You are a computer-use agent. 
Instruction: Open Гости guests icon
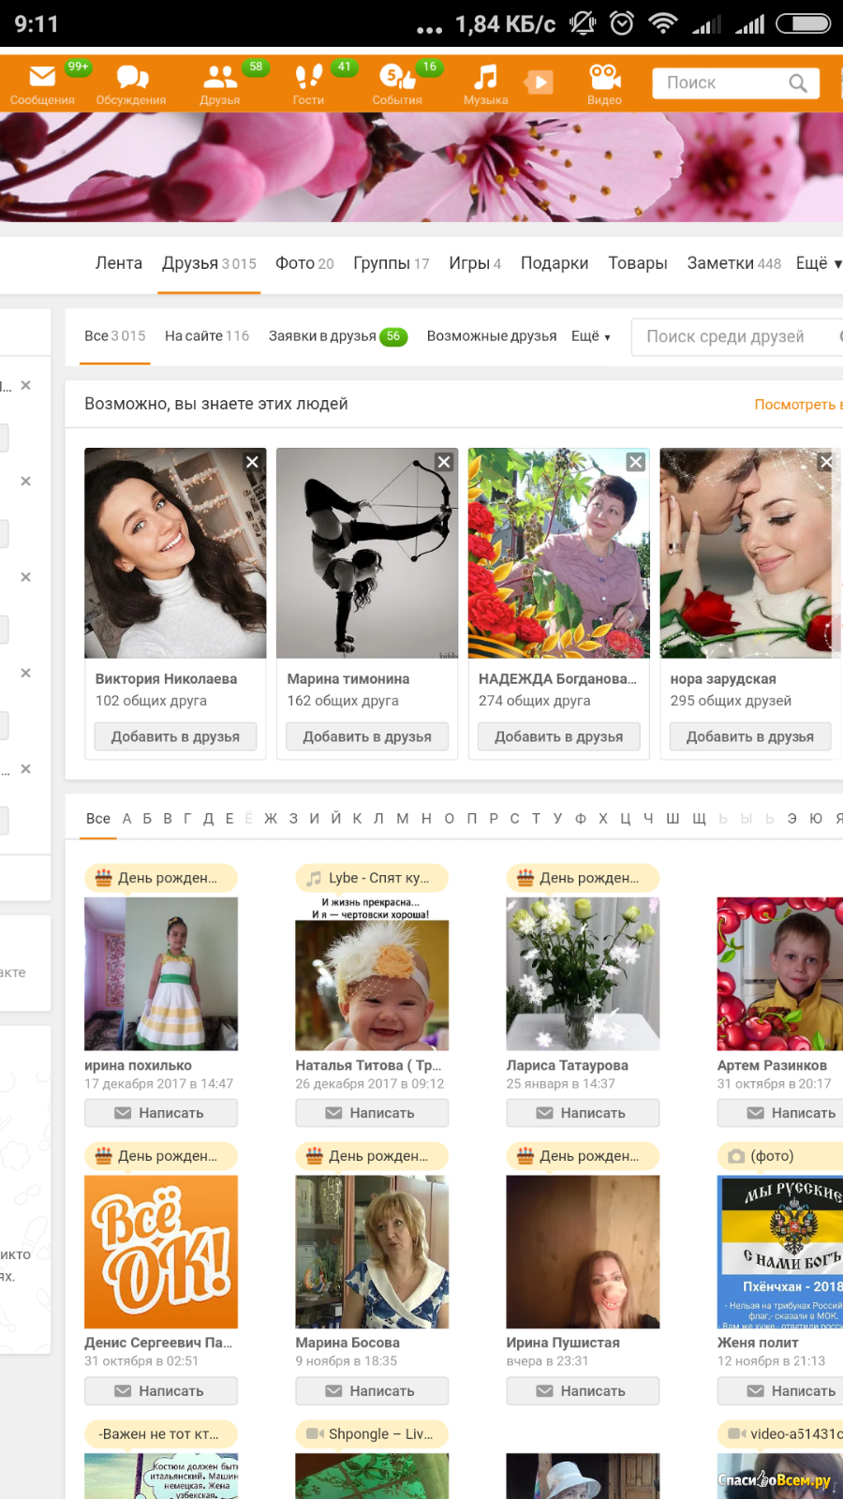tap(308, 83)
